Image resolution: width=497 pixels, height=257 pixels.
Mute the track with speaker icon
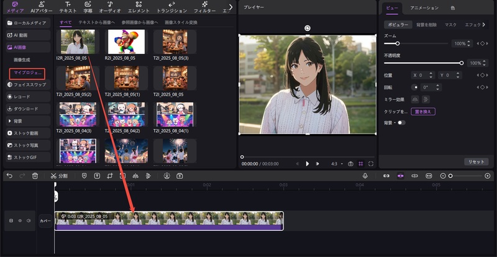[x=29, y=220]
